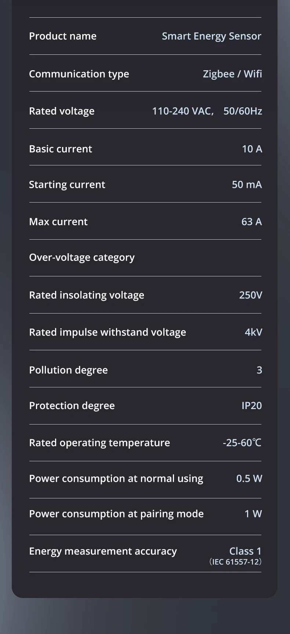This screenshot has width=290, height=634.
Task: Select the Smart Energy Sensor value
Action: (212, 36)
